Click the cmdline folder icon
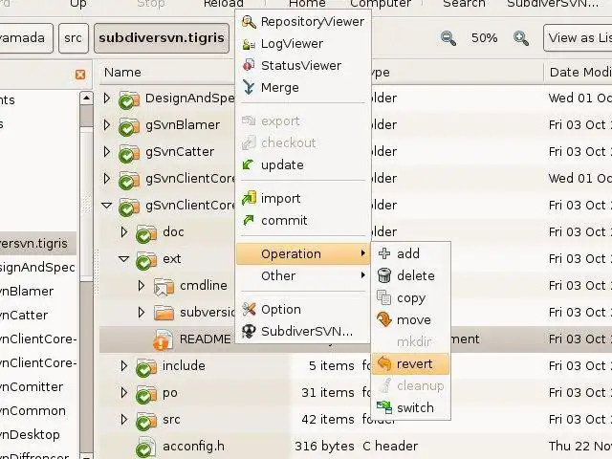612x459 pixels. 164,287
